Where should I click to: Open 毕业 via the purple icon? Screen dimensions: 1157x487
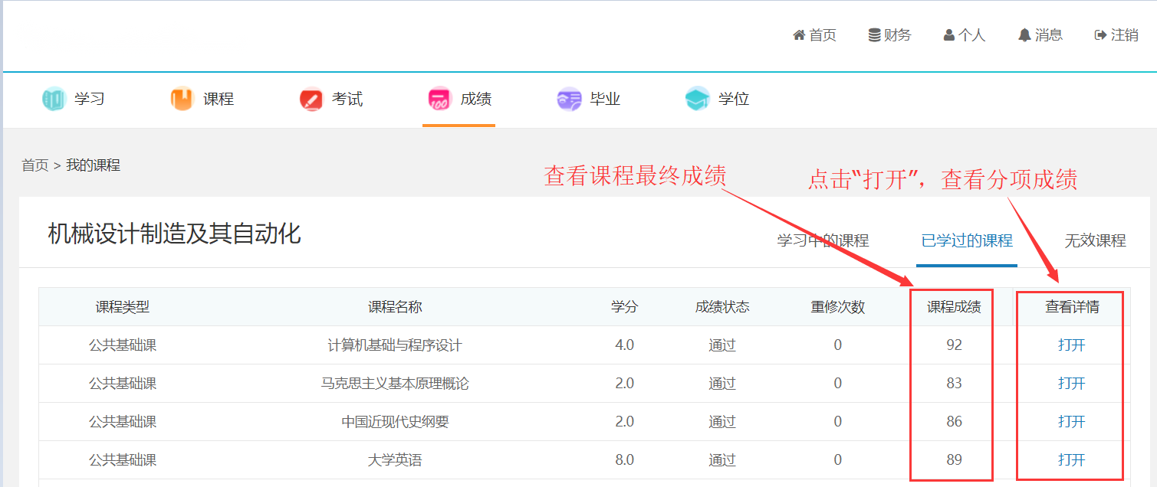(x=569, y=100)
